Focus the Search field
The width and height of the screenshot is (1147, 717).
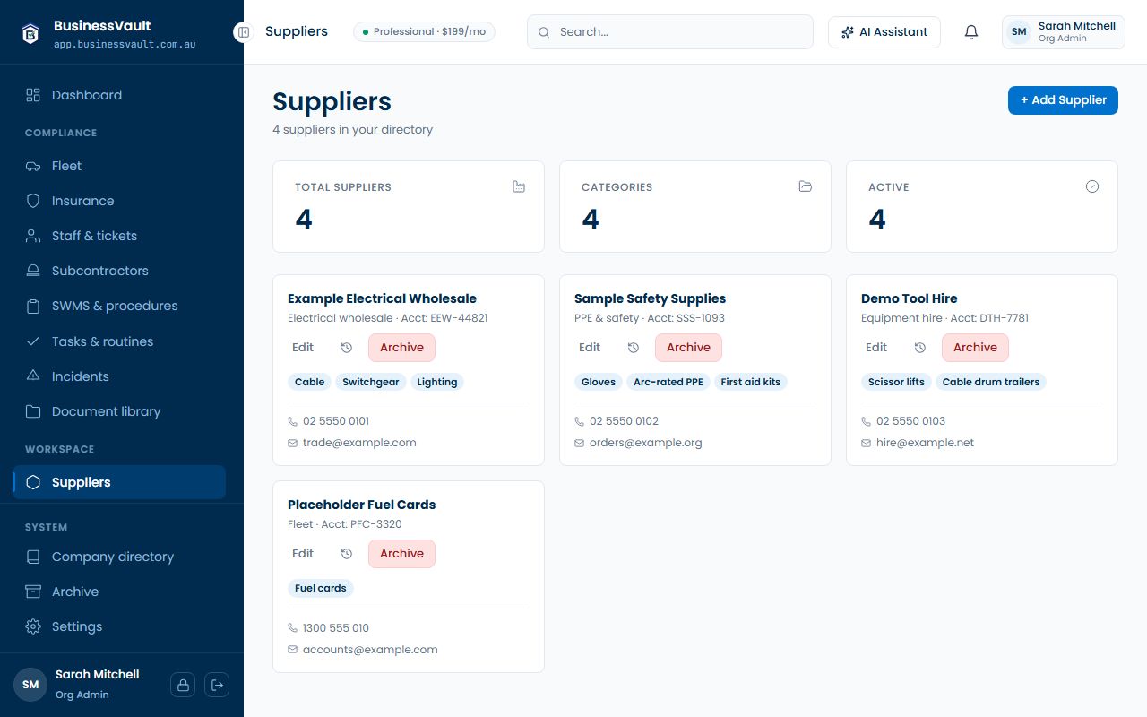[670, 32]
